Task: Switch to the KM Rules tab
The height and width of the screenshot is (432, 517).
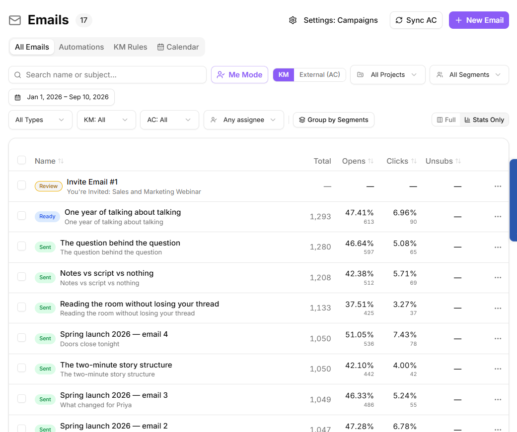Action: pos(130,47)
